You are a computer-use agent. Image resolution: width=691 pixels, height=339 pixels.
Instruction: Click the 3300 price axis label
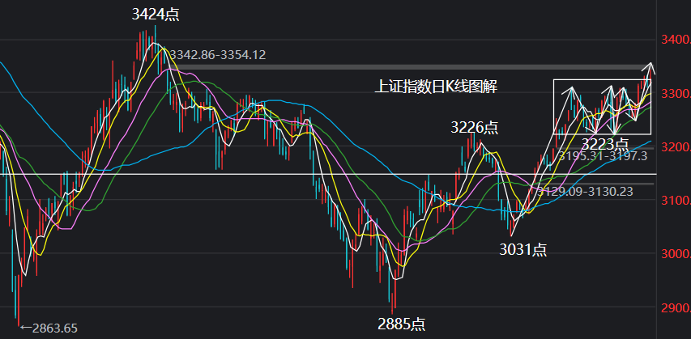click(x=676, y=94)
